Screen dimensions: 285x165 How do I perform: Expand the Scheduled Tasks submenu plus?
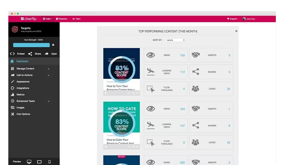pos(49,101)
